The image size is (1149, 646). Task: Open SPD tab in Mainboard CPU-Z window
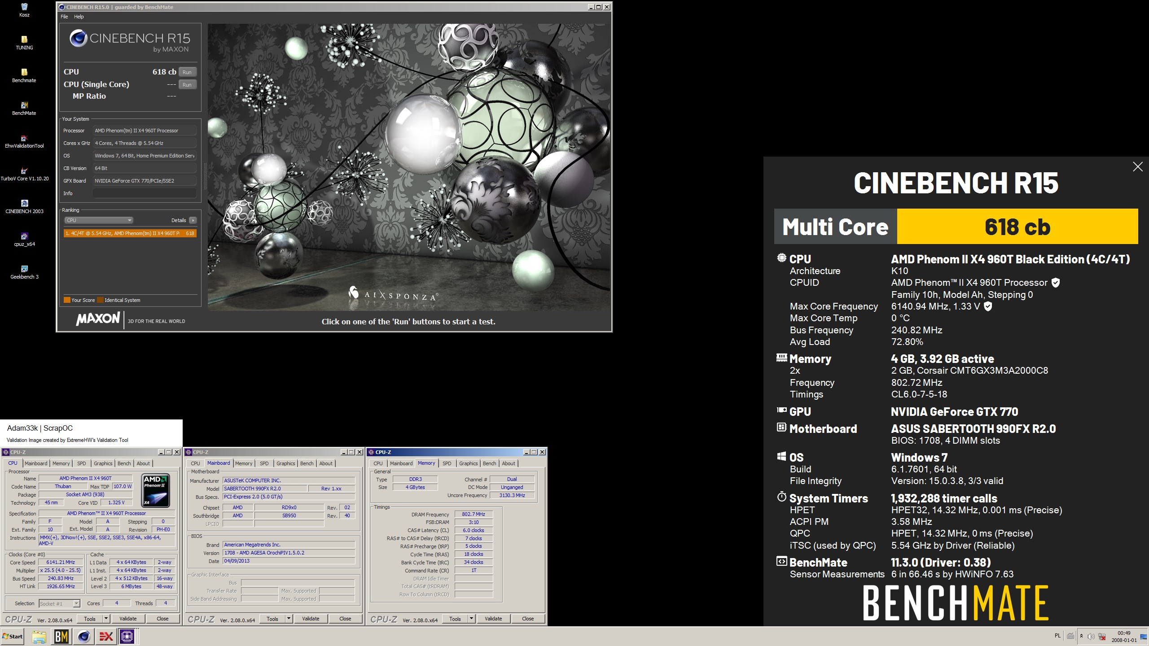tap(264, 463)
